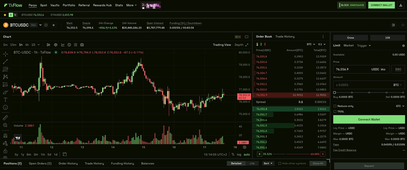This screenshot has width=407, height=170.
Task: Open the Open Orders (0) tab
Action: pyautogui.click(x=40, y=163)
